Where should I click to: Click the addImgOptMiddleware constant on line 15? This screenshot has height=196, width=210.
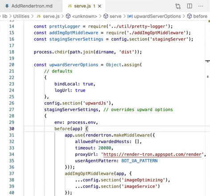74,33
